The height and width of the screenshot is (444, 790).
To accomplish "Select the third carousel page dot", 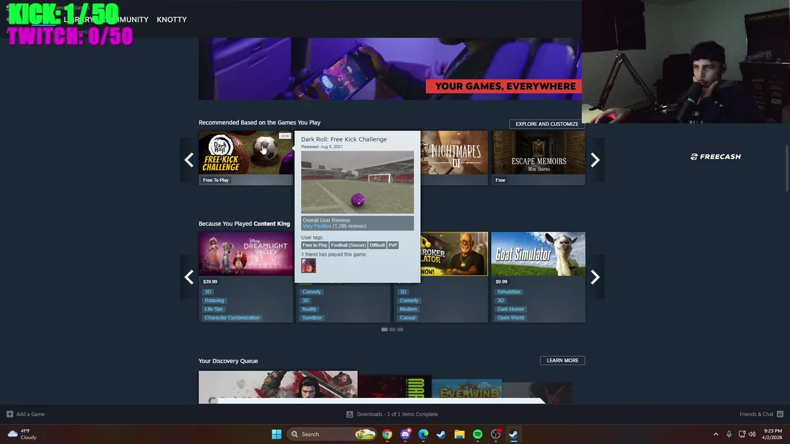I will click(400, 329).
